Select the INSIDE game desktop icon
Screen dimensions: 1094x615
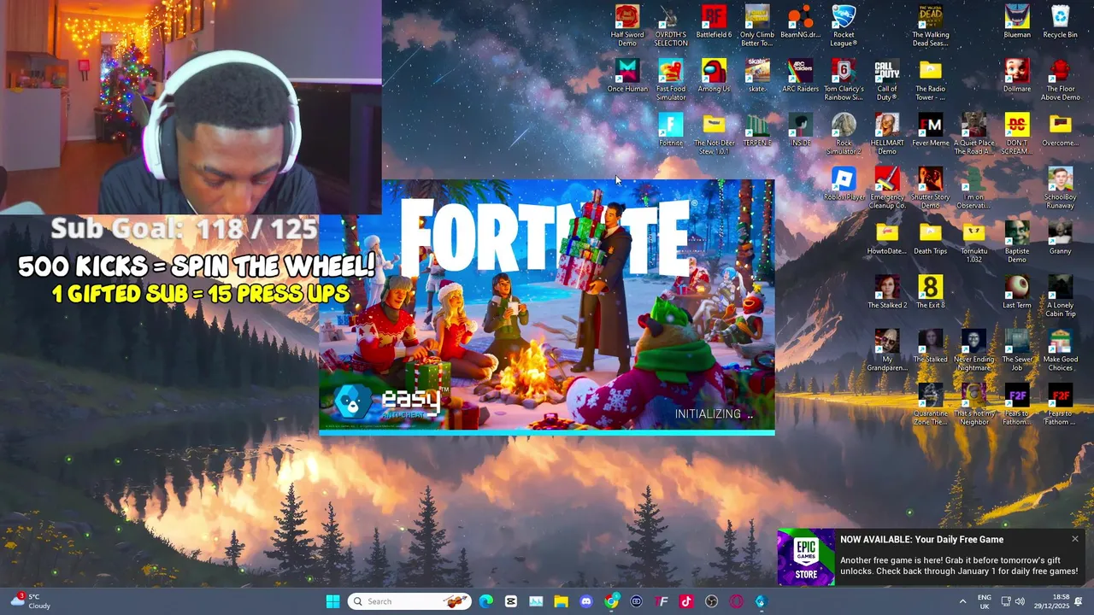pyautogui.click(x=800, y=130)
